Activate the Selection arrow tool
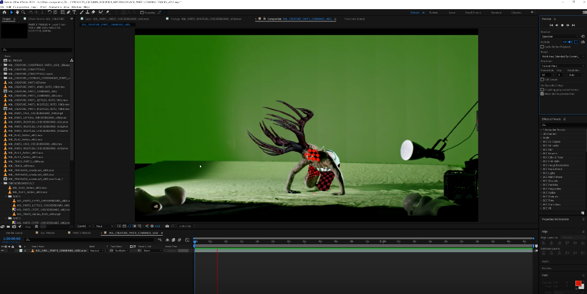 [x=12, y=12]
